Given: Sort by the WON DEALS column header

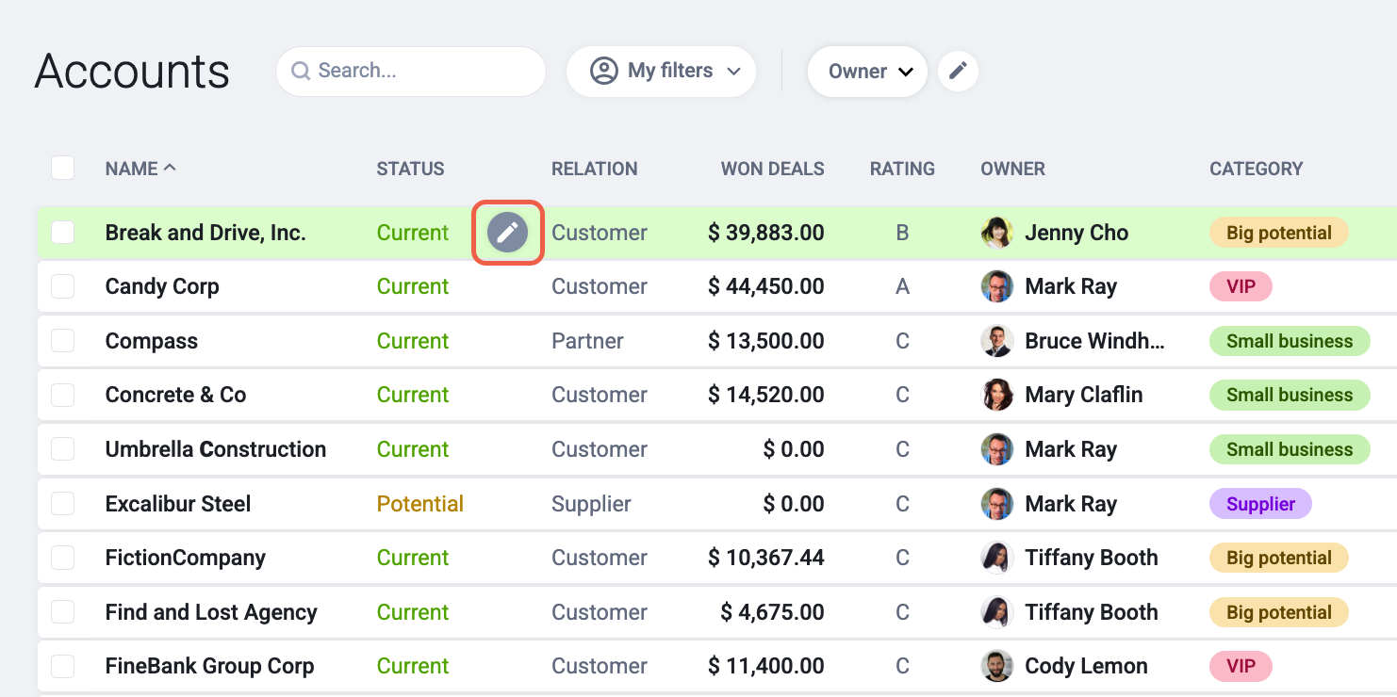Looking at the screenshot, I should [x=773, y=169].
